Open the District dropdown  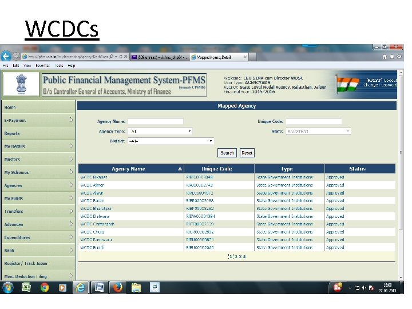(x=171, y=141)
